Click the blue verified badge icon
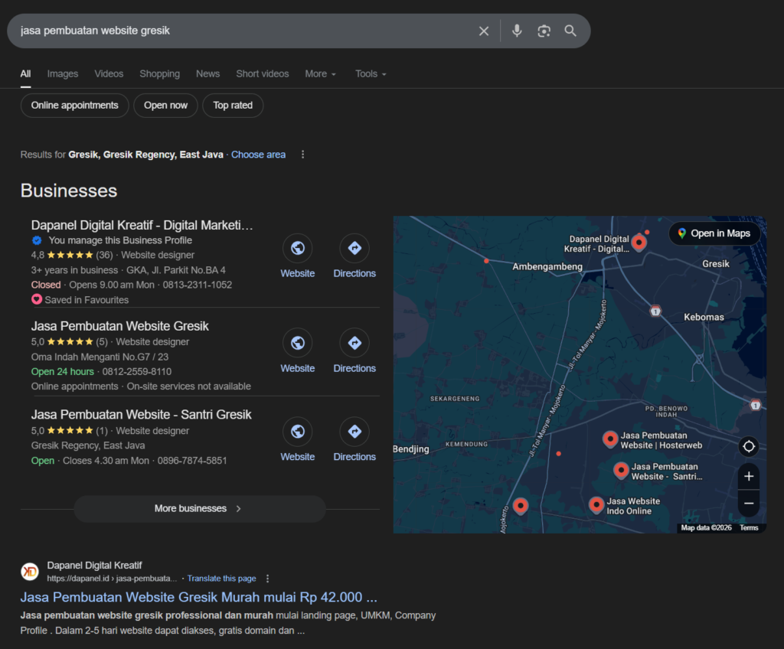 coord(37,240)
